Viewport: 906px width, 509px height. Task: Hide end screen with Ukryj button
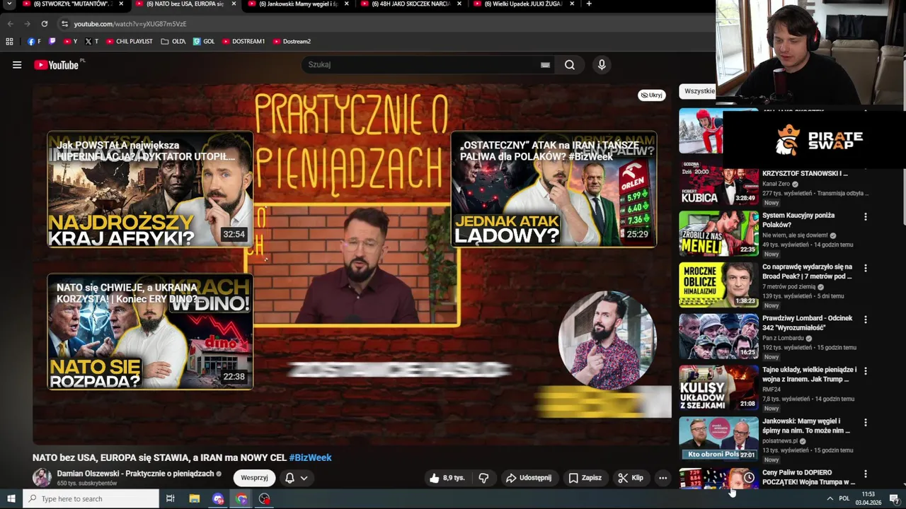coord(651,95)
